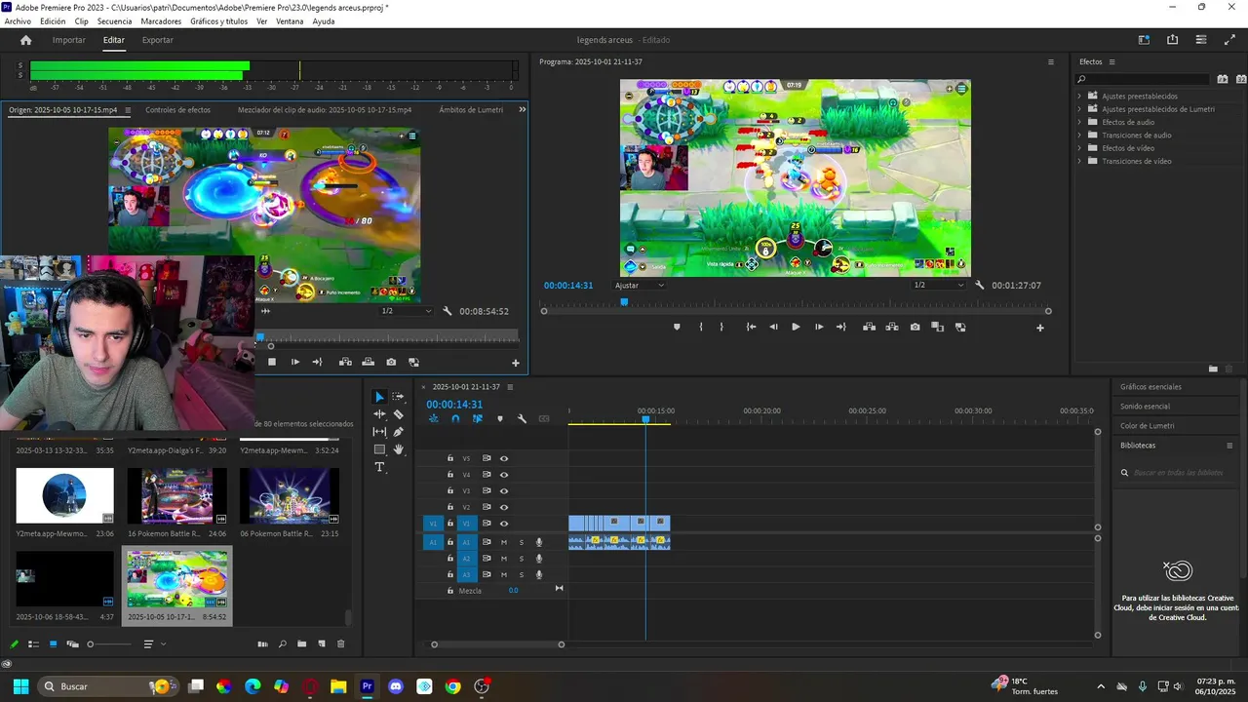Viewport: 1248px width, 702px height.
Task: Mark Out point in Program monitor
Action: click(721, 327)
